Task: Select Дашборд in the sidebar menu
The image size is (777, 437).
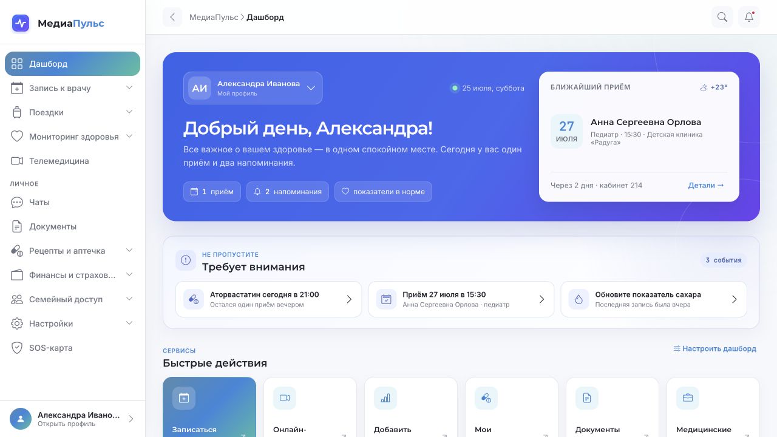Action: [x=72, y=64]
